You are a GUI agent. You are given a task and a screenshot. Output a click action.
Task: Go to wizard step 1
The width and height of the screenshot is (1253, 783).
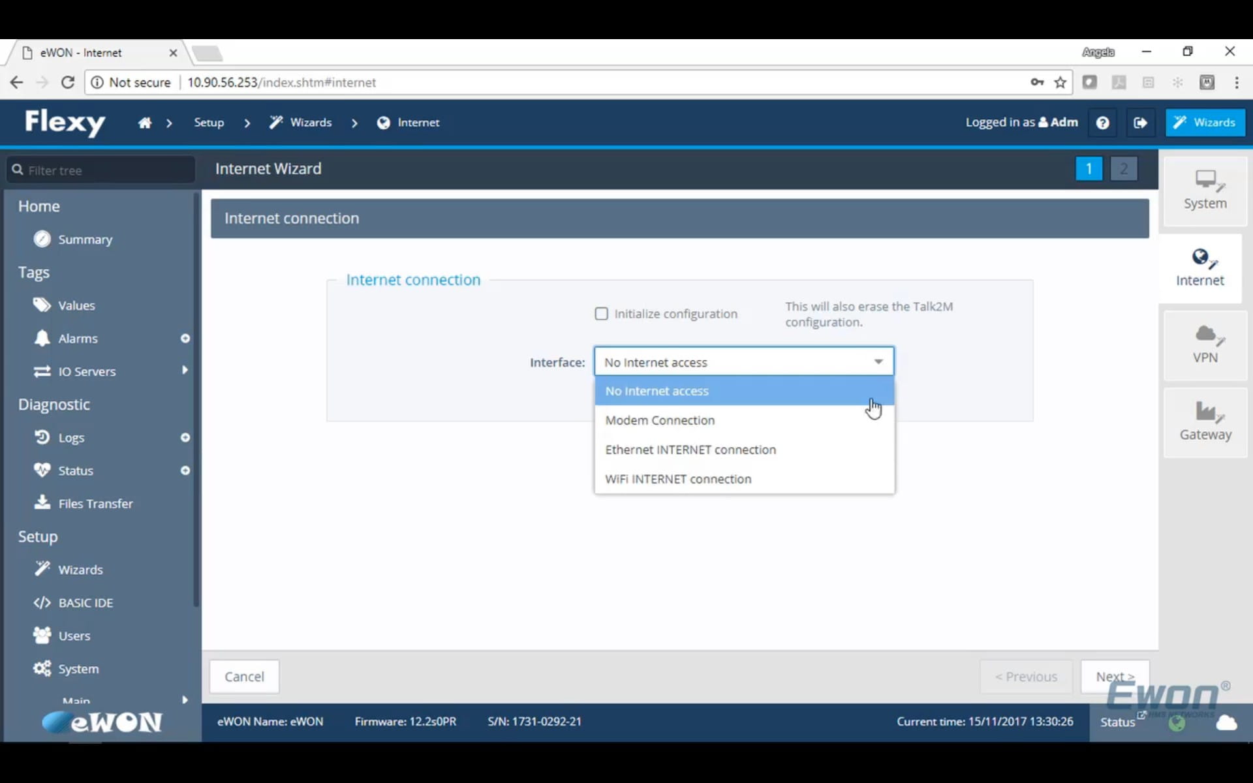click(x=1089, y=169)
